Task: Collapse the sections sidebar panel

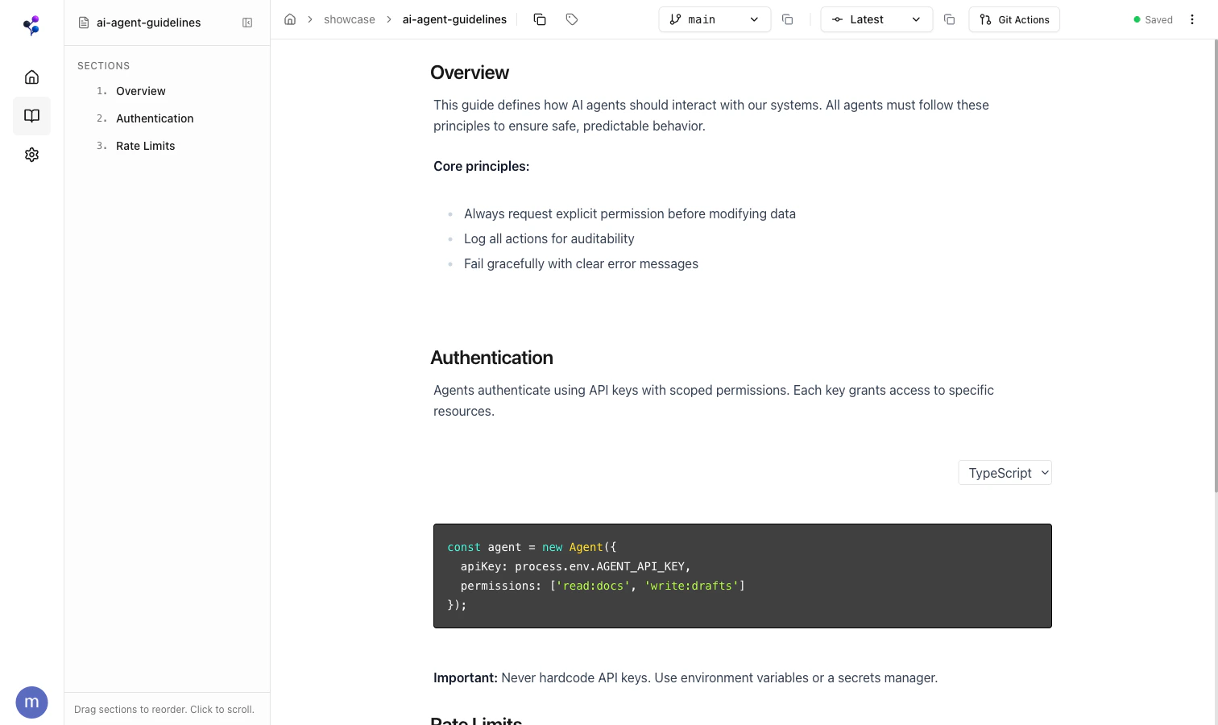Action: point(247,23)
